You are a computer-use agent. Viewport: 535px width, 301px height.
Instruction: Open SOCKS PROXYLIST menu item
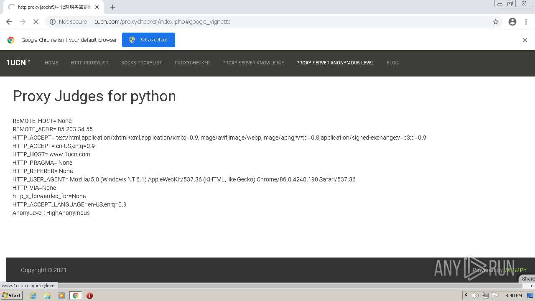[x=142, y=63]
